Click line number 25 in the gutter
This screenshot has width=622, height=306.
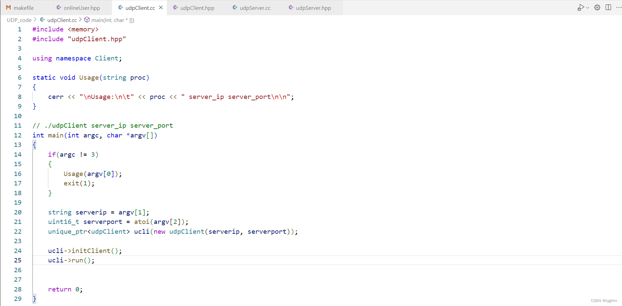[x=18, y=260]
